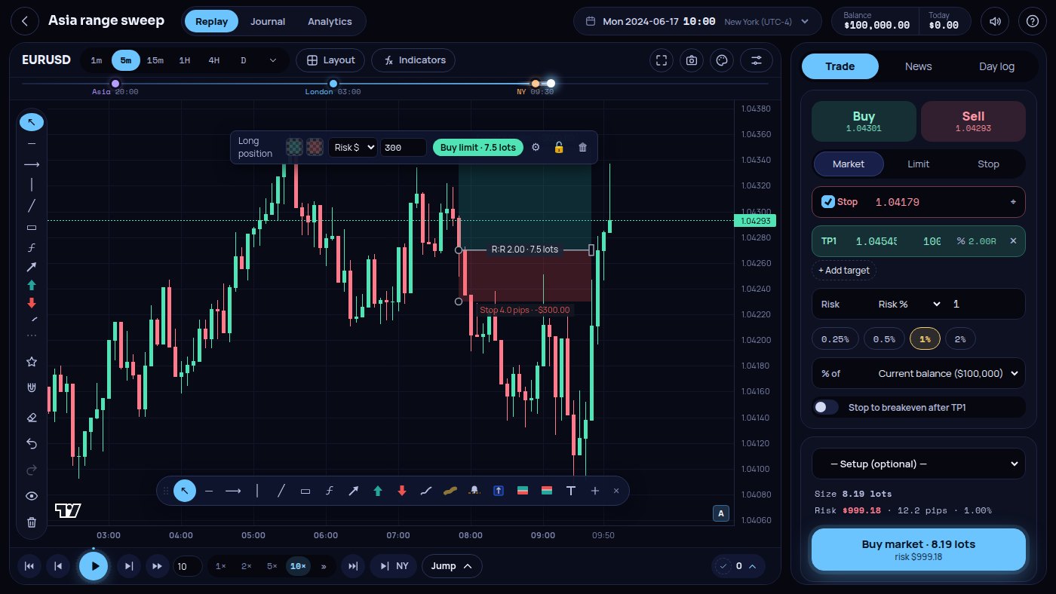The width and height of the screenshot is (1056, 594).
Task: Expand the open trades counter
Action: click(x=738, y=566)
